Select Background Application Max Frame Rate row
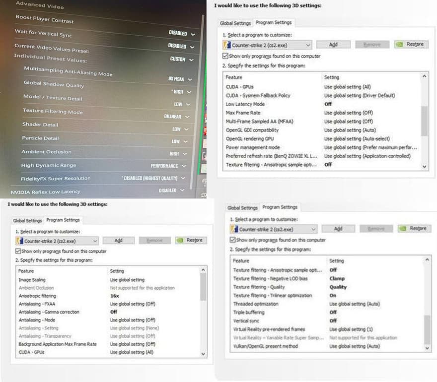The image size is (437, 382). (108, 344)
